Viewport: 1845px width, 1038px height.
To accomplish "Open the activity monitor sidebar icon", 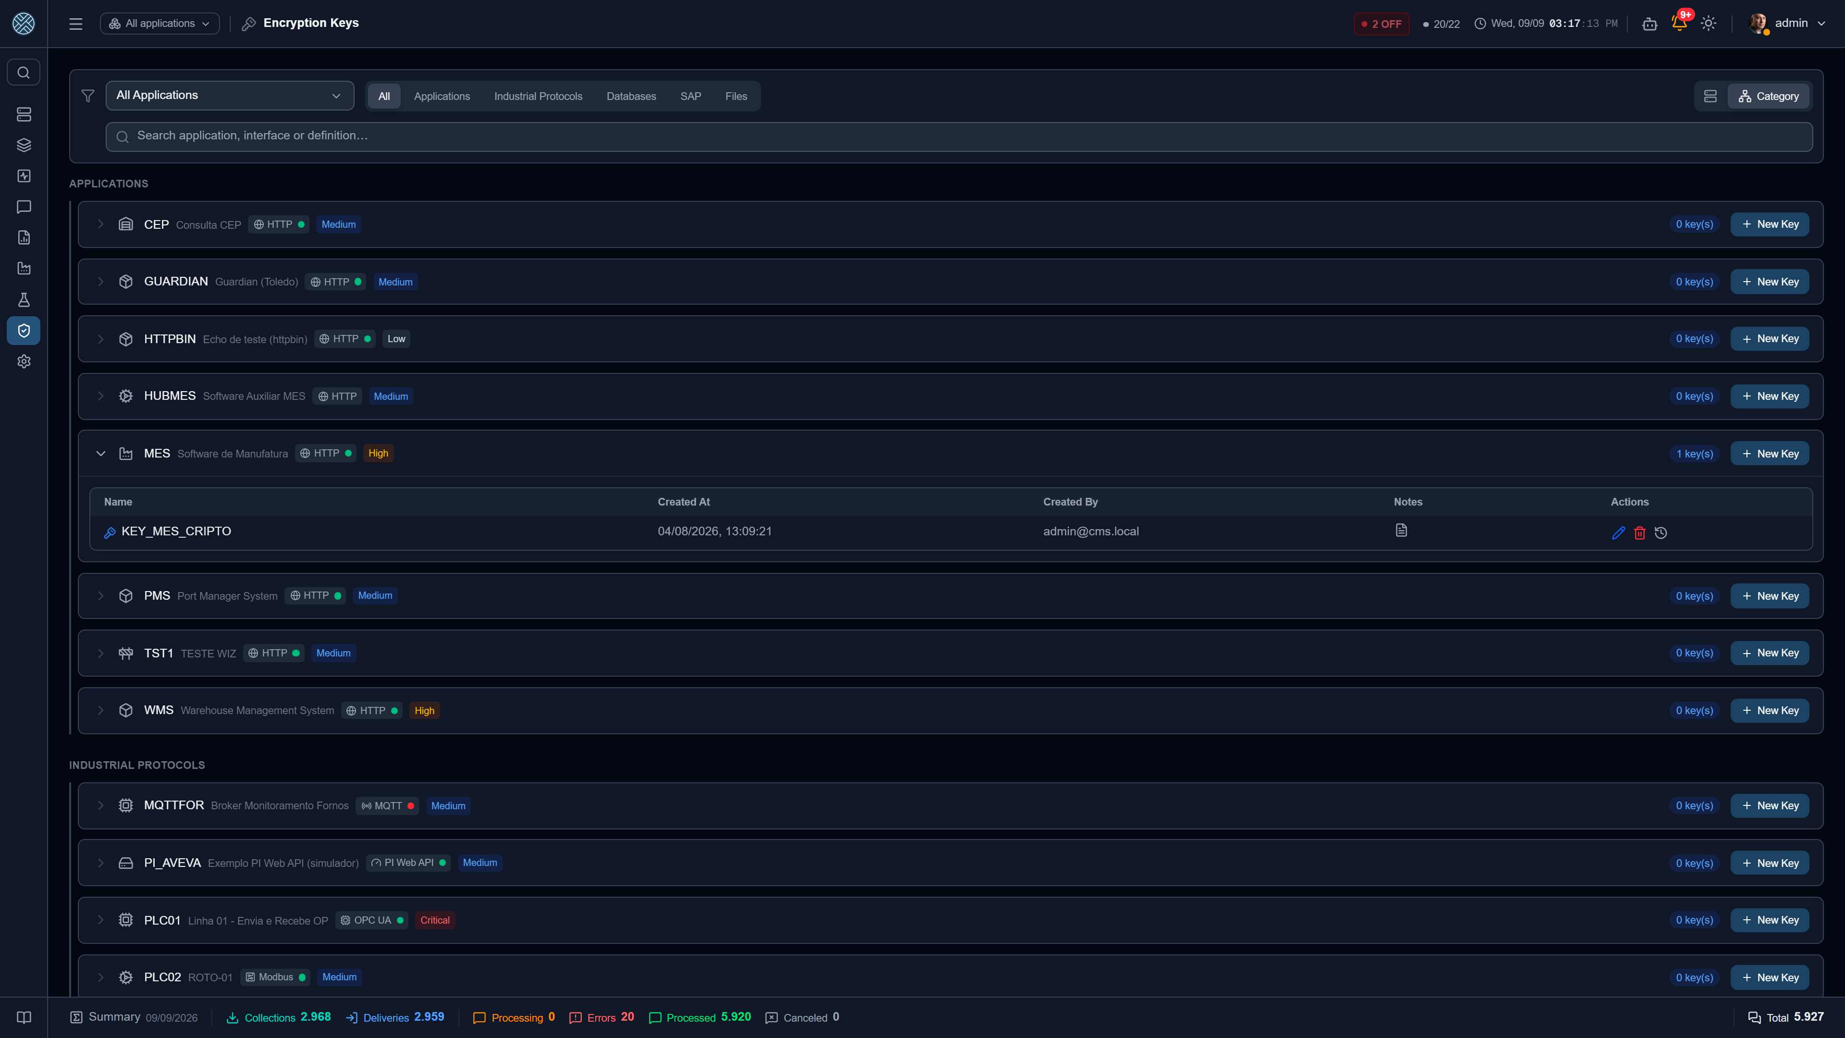I will tap(24, 176).
